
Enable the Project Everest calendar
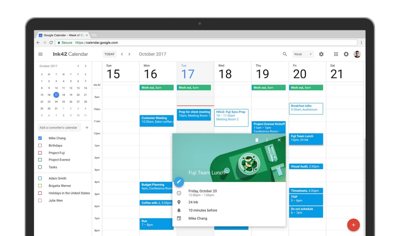40,160
